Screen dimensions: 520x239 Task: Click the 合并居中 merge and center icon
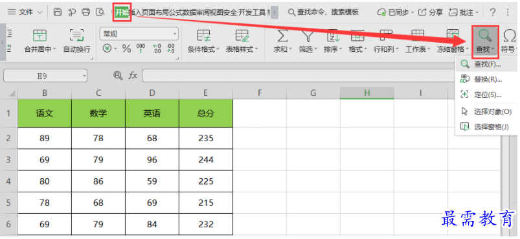pyautogui.click(x=40, y=35)
